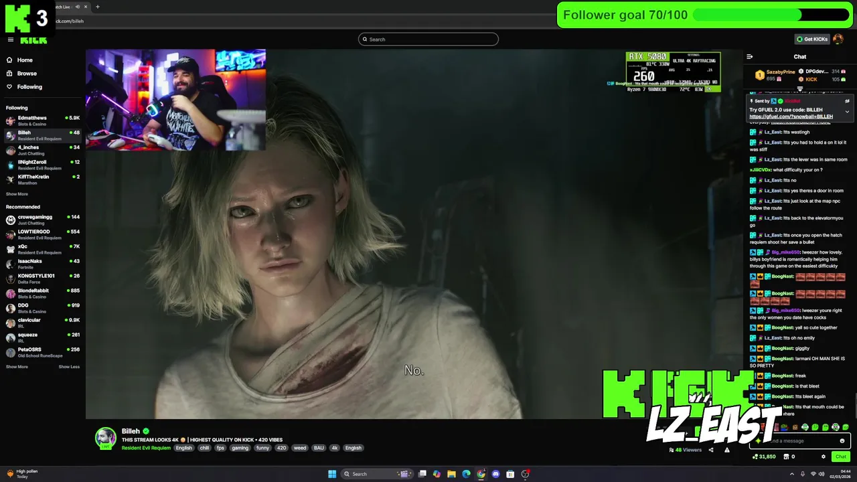Viewport: 857px width, 482px height.
Task: Click the Kick search field
Action: coord(428,39)
